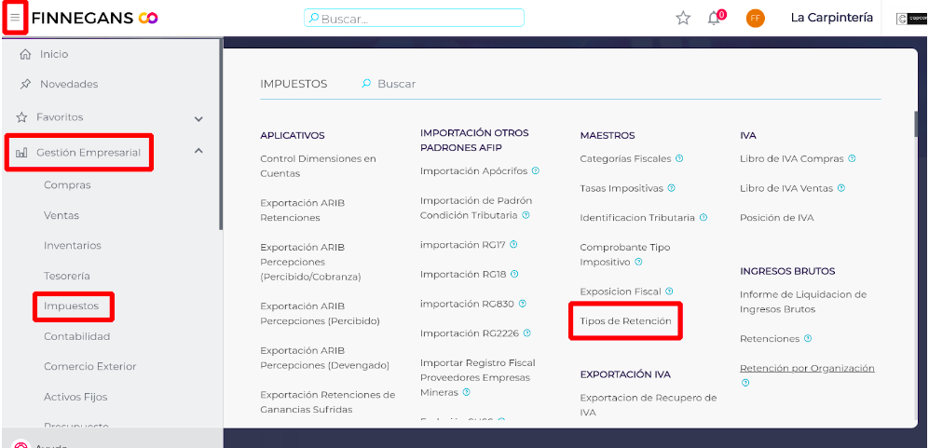This screenshot has height=448, width=929.
Task: Click the Impuestos panel Buscar field
Action: pyautogui.click(x=397, y=84)
